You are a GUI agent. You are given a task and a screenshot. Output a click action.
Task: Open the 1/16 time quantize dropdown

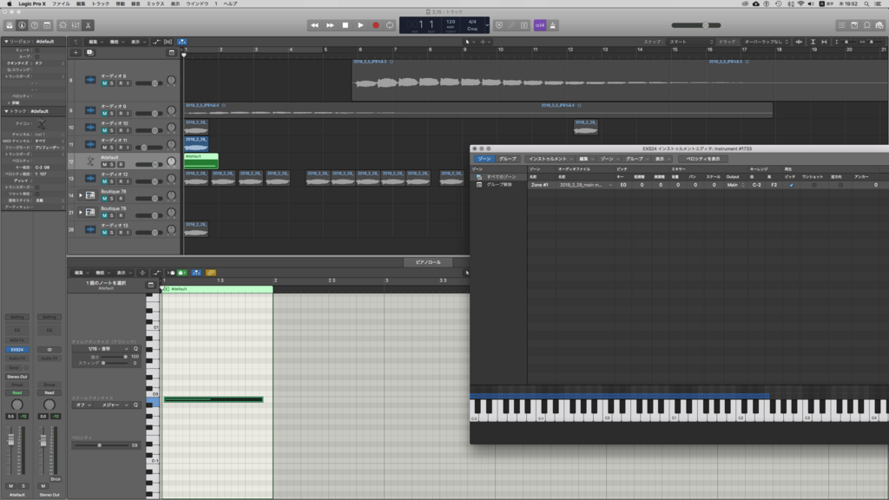101,349
